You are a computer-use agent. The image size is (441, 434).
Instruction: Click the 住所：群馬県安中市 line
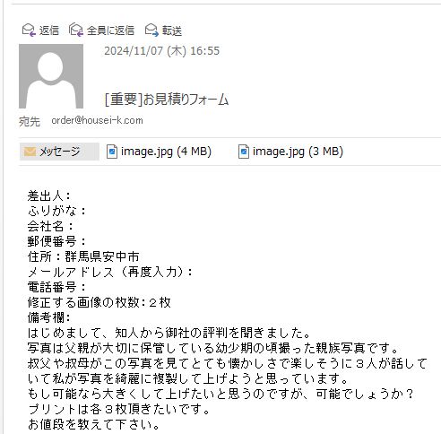(83, 256)
